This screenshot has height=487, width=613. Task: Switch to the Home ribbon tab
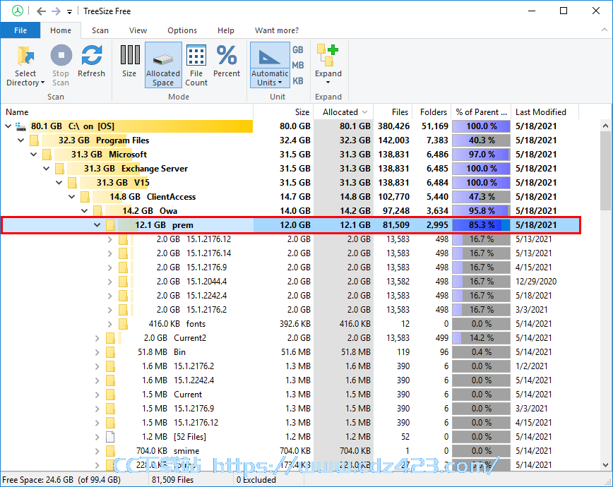61,30
